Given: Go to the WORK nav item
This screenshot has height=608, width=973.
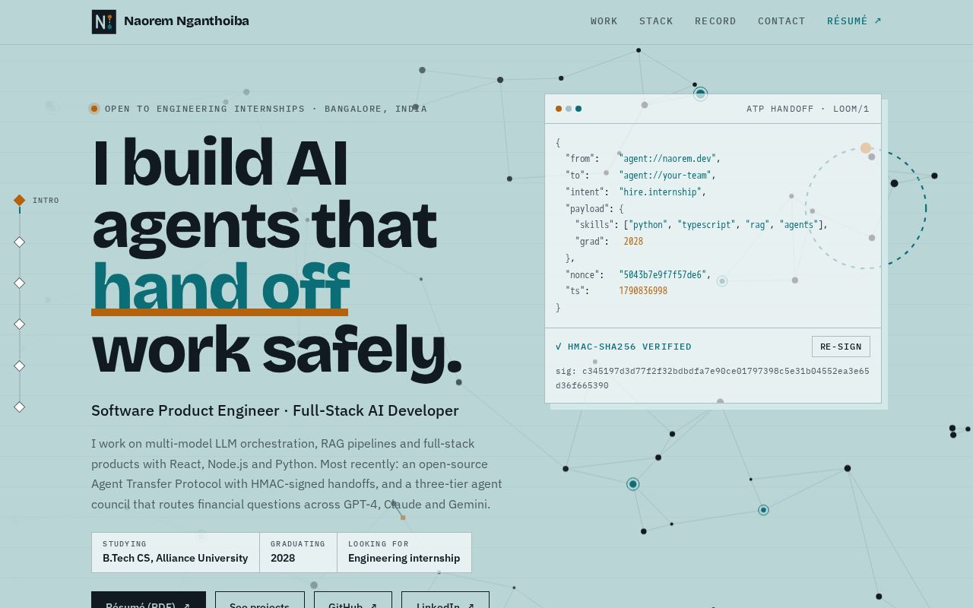Looking at the screenshot, I should pyautogui.click(x=604, y=21).
